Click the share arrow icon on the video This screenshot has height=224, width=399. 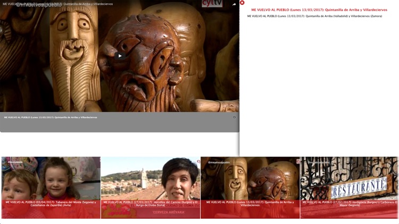click(234, 4)
